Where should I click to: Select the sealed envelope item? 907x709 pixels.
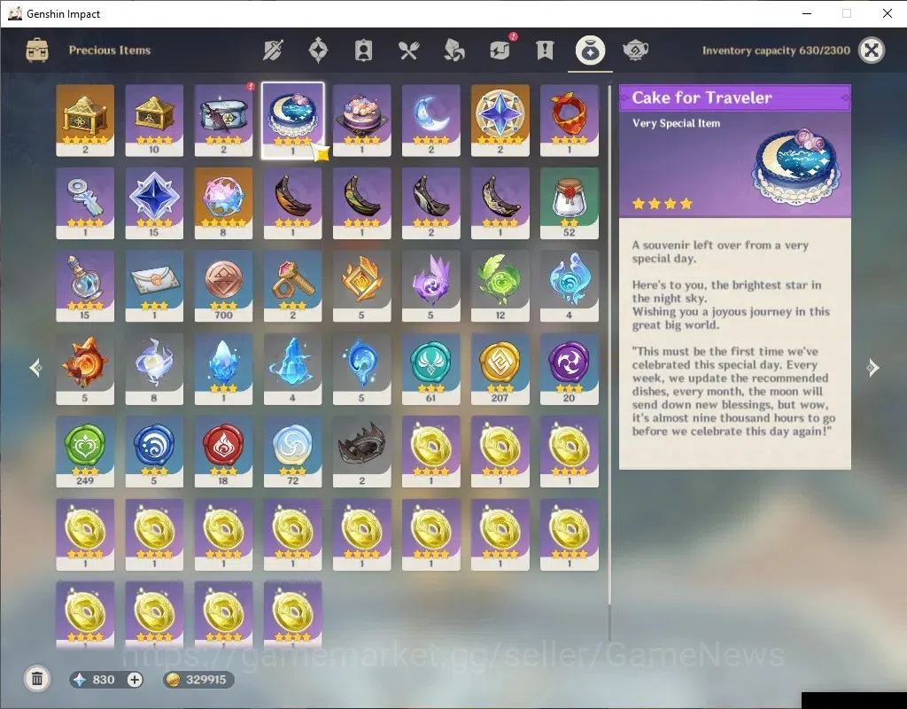click(154, 286)
